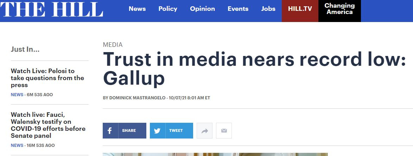This screenshot has width=413, height=156.
Task: Open the share arrow icon
Action: click(204, 130)
